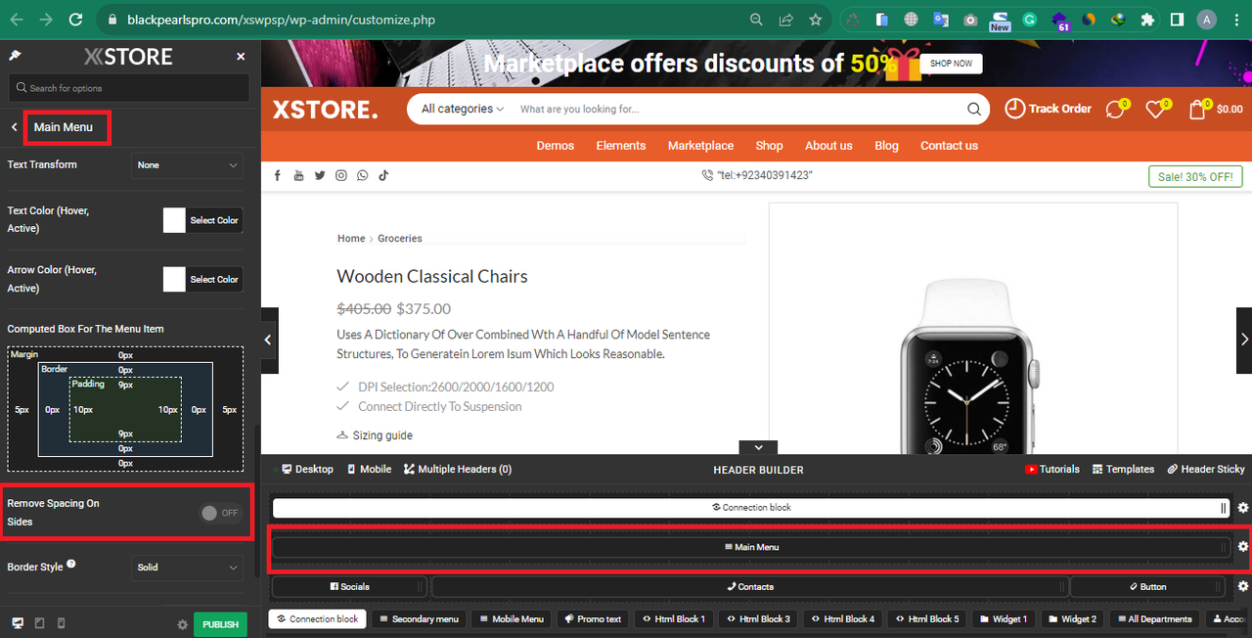
Task: Click Sale! 30% OFF! button
Action: click(x=1195, y=176)
